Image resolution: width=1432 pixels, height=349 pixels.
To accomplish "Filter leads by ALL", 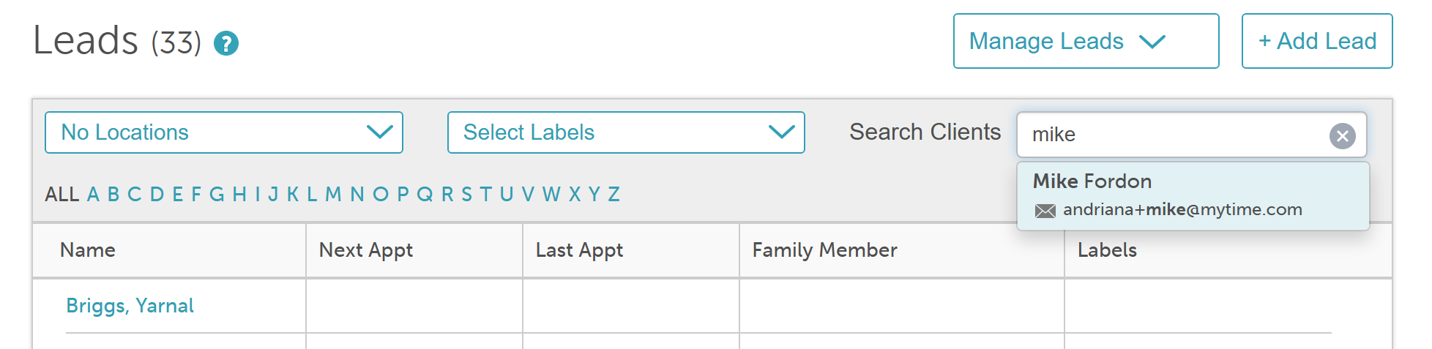I will 61,195.
